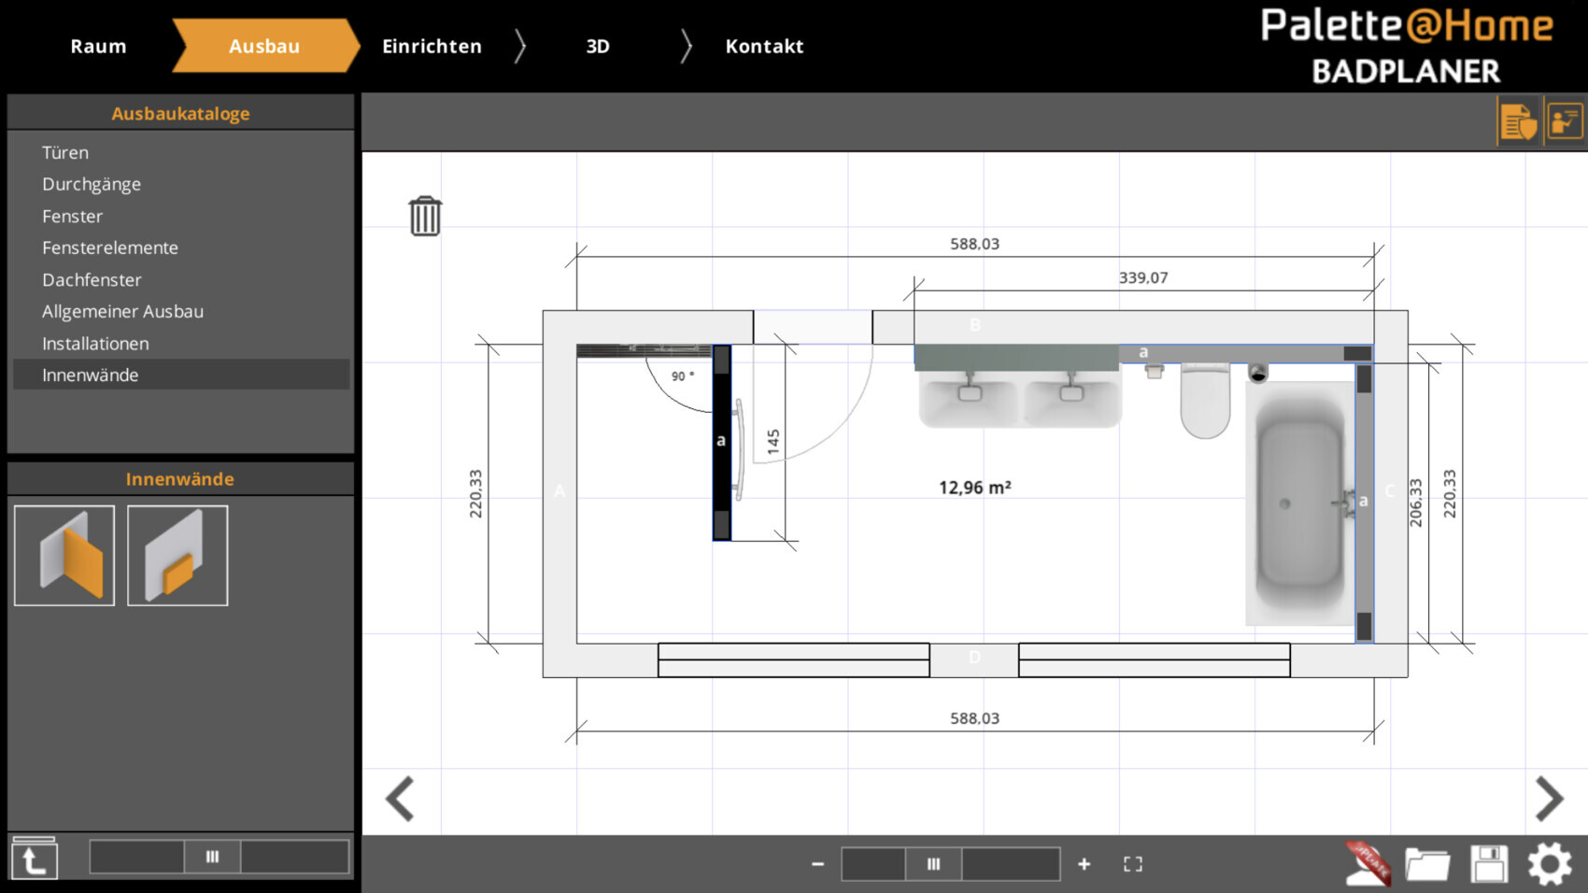
Task: Click the fit-to-screen brackets icon
Action: click(x=1133, y=864)
